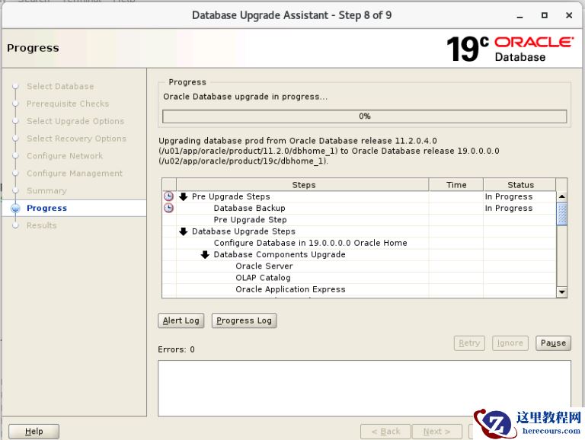The width and height of the screenshot is (585, 440).
Task: Select the Select Upgrade Options step
Action: click(x=75, y=121)
